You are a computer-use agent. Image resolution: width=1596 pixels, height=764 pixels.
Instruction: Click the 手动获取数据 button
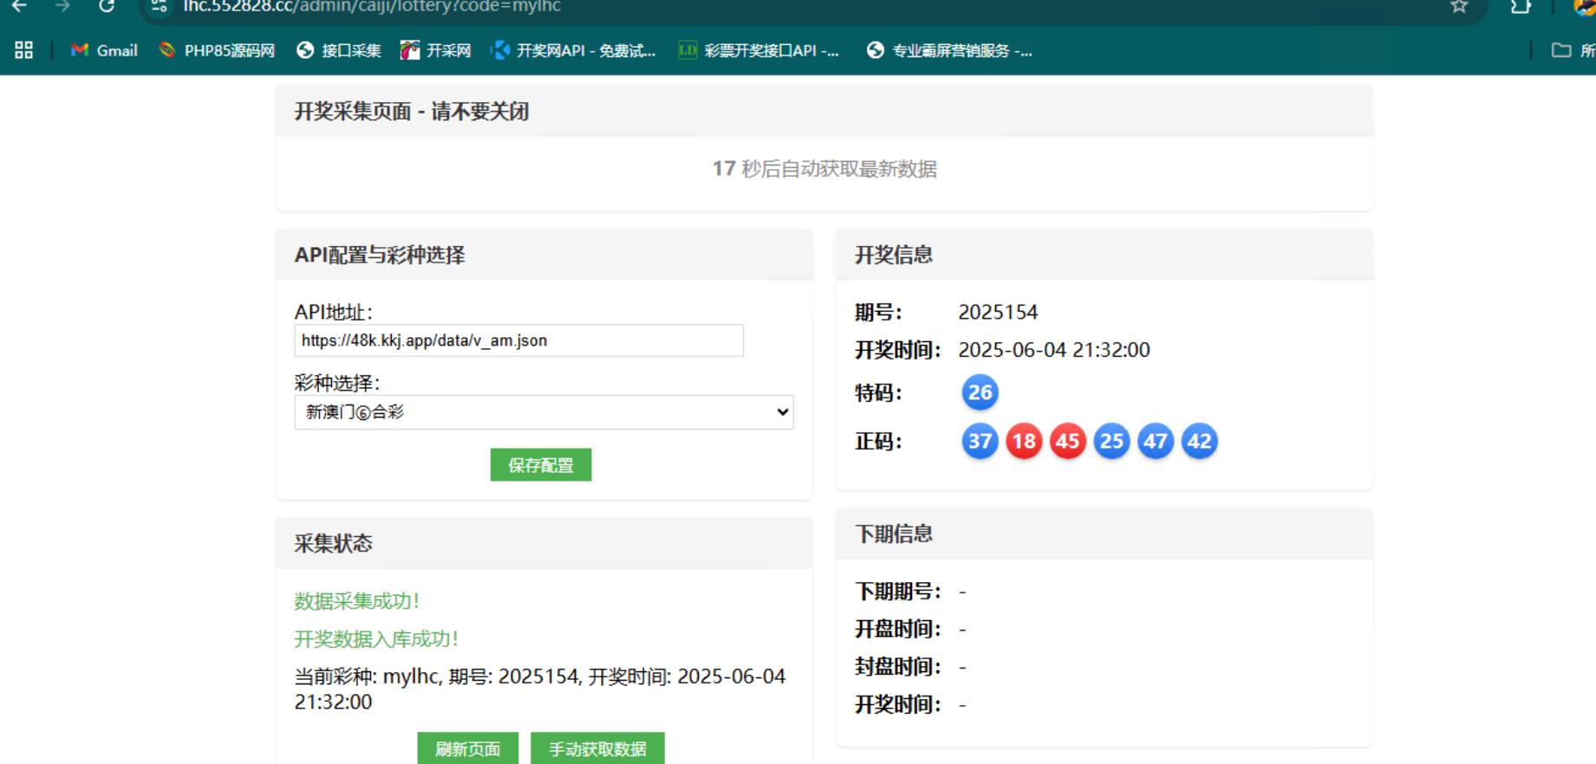(x=597, y=748)
